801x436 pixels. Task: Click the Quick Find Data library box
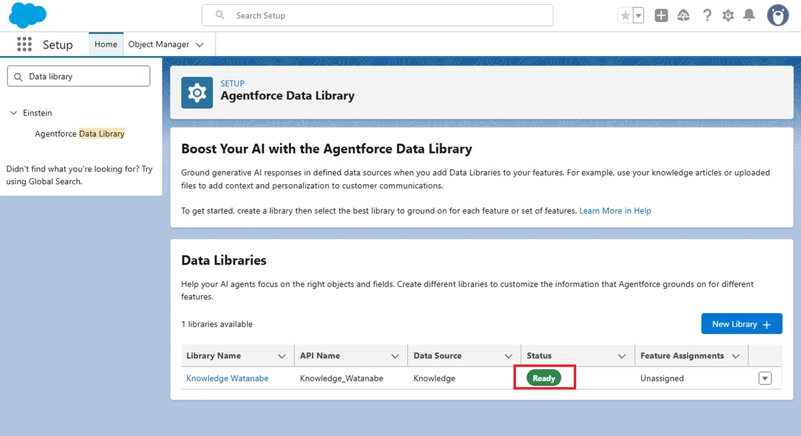point(79,76)
